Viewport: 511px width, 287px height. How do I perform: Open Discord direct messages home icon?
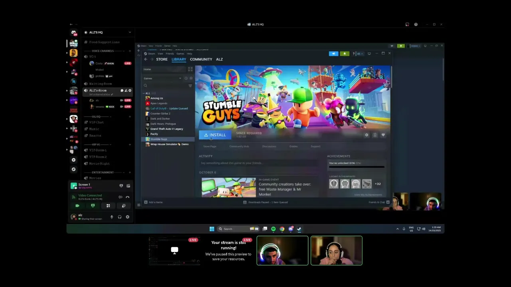pyautogui.click(x=73, y=33)
